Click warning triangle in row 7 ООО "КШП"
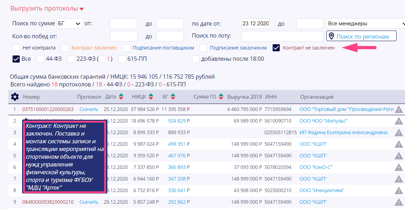The width and height of the screenshot is (405, 210). (399, 179)
